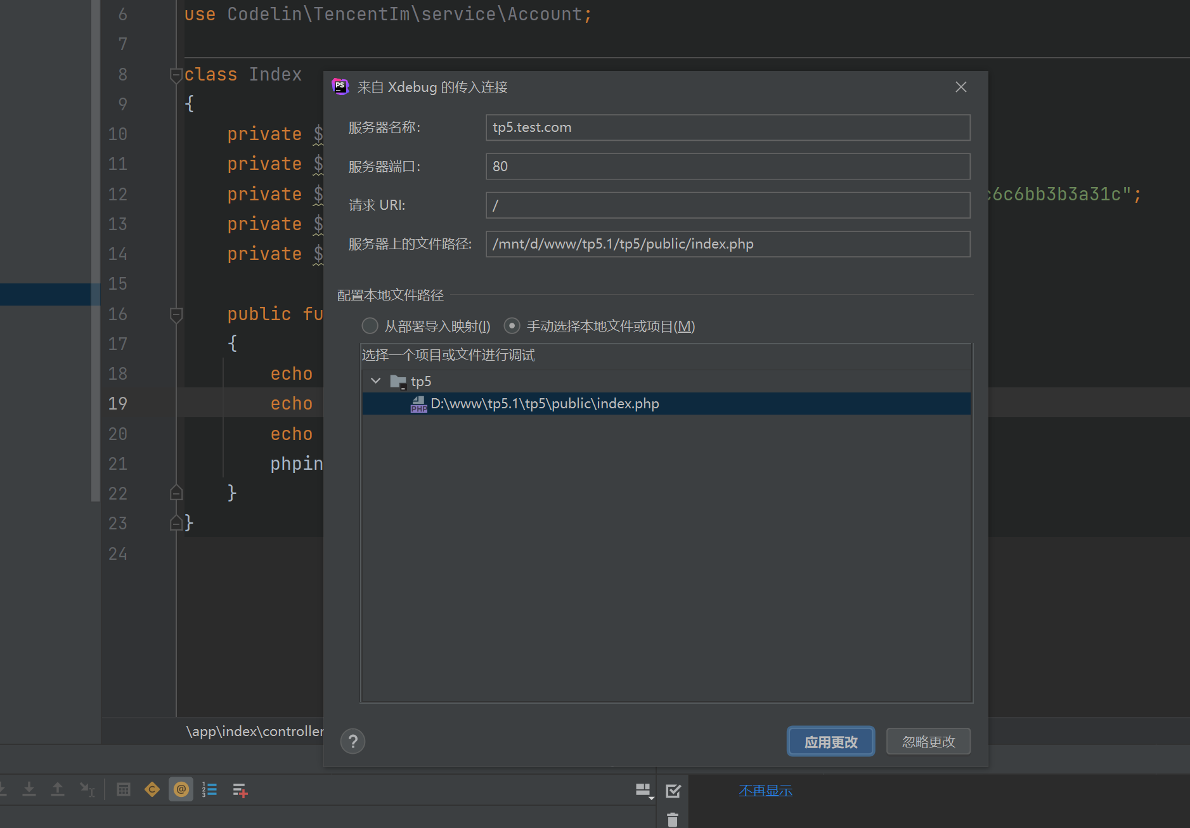Image resolution: width=1190 pixels, height=828 pixels.
Task: Click the 请求 URI input field
Action: (x=728, y=205)
